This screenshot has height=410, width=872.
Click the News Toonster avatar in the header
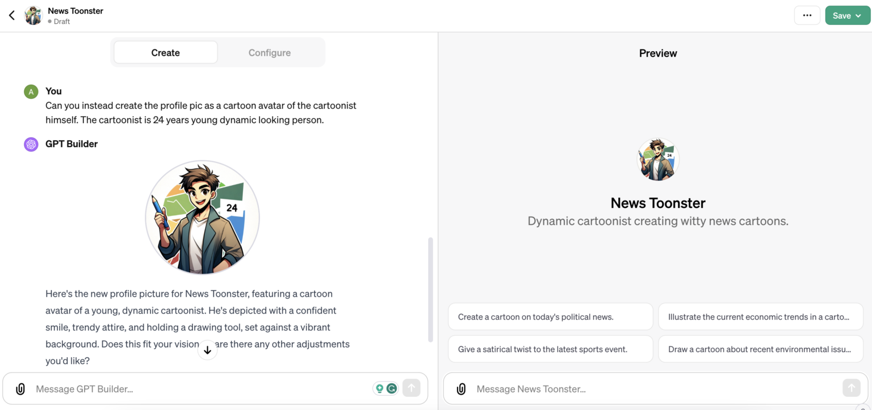[33, 15]
